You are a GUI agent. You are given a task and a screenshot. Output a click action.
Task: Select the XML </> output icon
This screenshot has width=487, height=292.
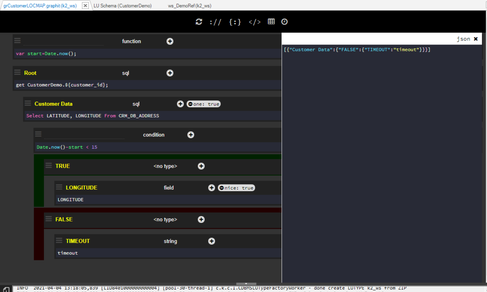(255, 22)
